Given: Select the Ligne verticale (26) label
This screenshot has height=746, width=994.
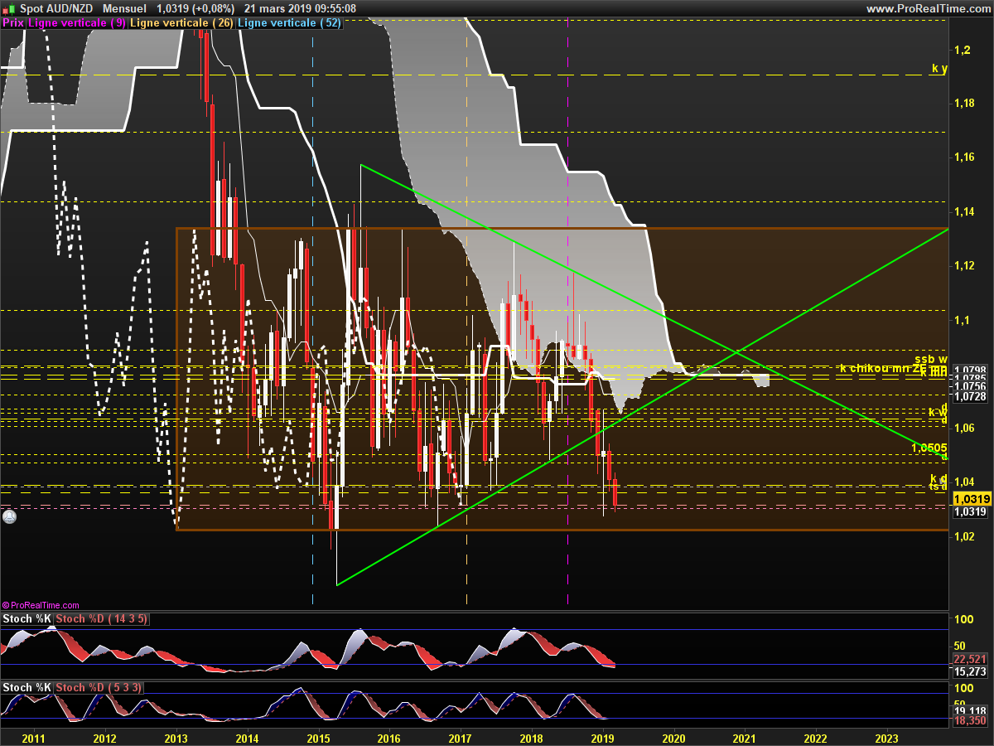Looking at the screenshot, I should point(182,23).
